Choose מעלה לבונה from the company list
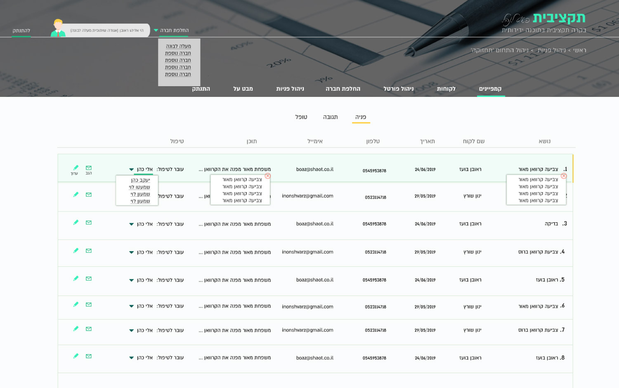Viewport: 619px width, 388px height. pos(178,46)
